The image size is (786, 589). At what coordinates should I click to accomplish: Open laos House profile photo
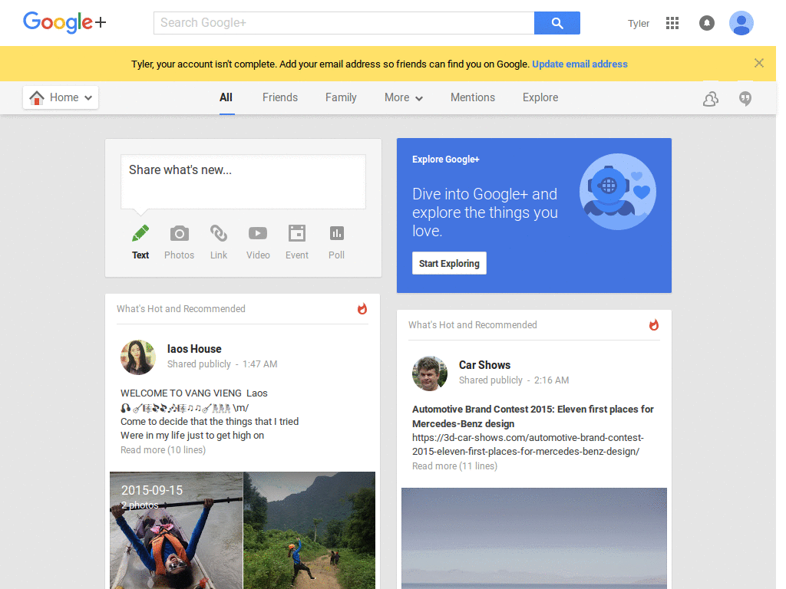(x=138, y=357)
